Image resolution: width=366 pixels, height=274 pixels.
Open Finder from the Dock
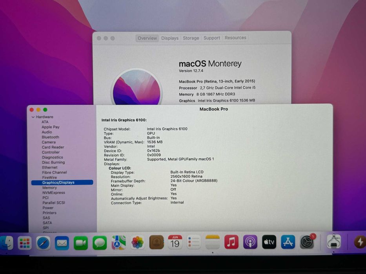tap(6, 243)
